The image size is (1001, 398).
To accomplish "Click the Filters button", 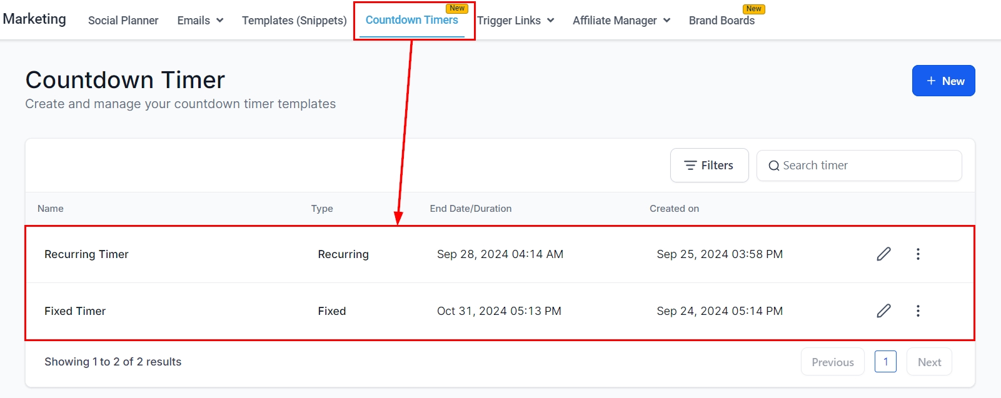I will [x=709, y=166].
